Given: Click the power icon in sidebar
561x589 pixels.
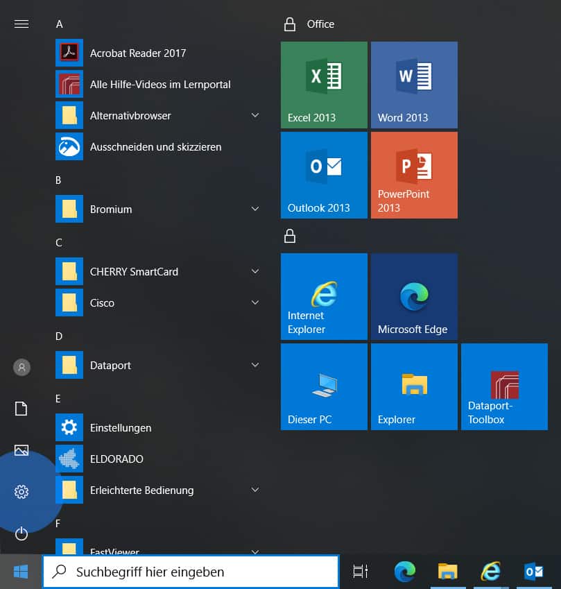Looking at the screenshot, I should [x=21, y=533].
